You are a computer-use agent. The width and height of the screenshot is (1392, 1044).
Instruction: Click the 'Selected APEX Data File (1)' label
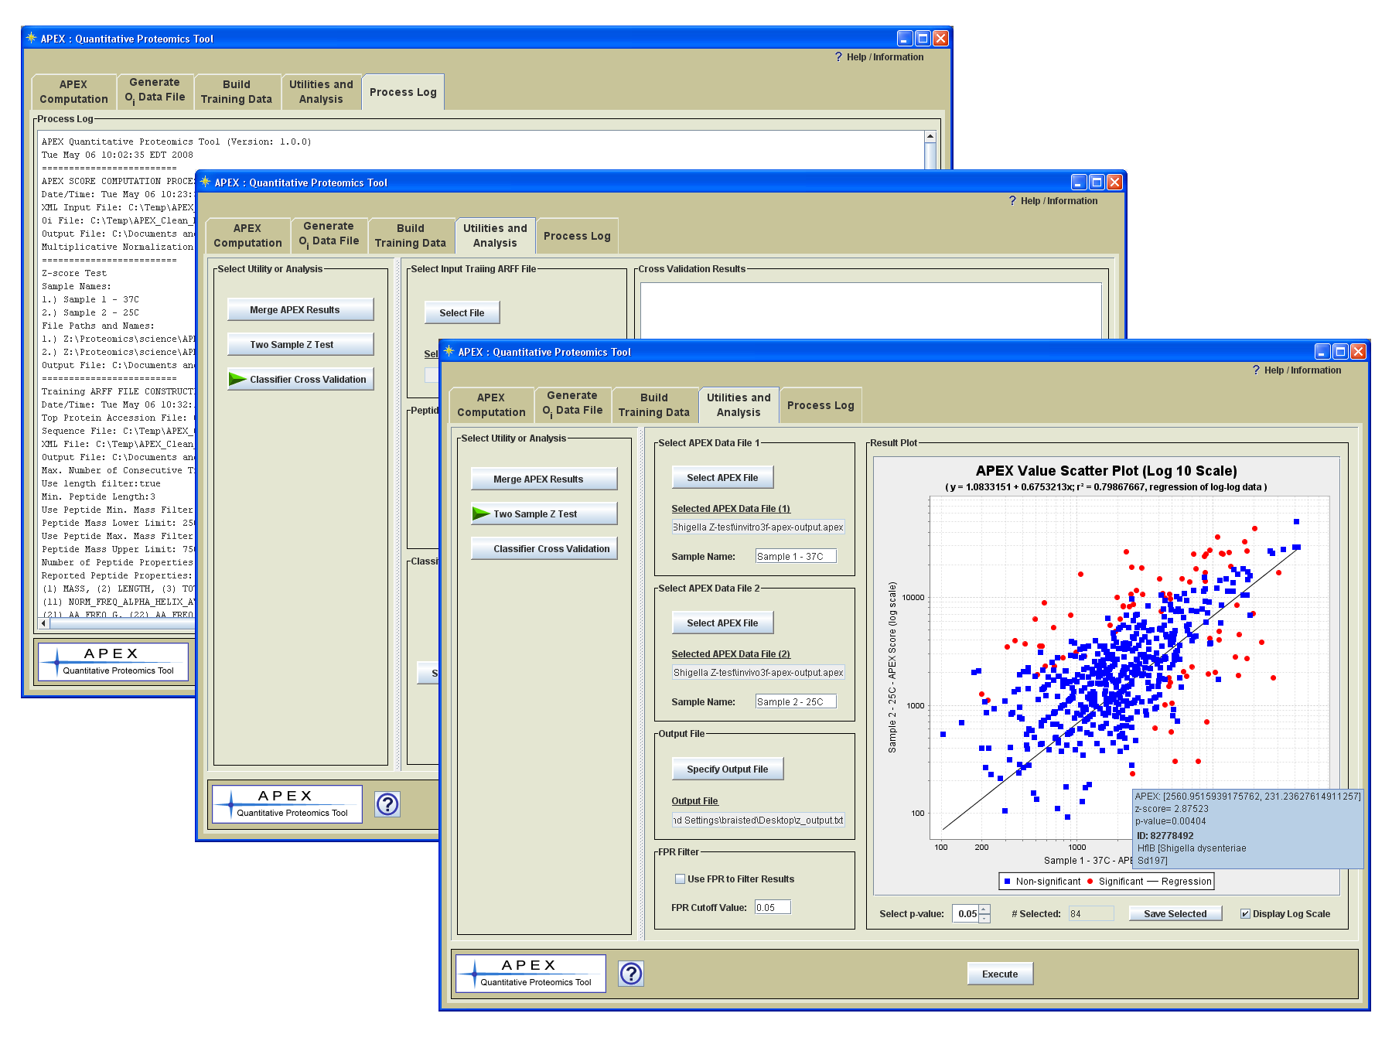point(731,509)
